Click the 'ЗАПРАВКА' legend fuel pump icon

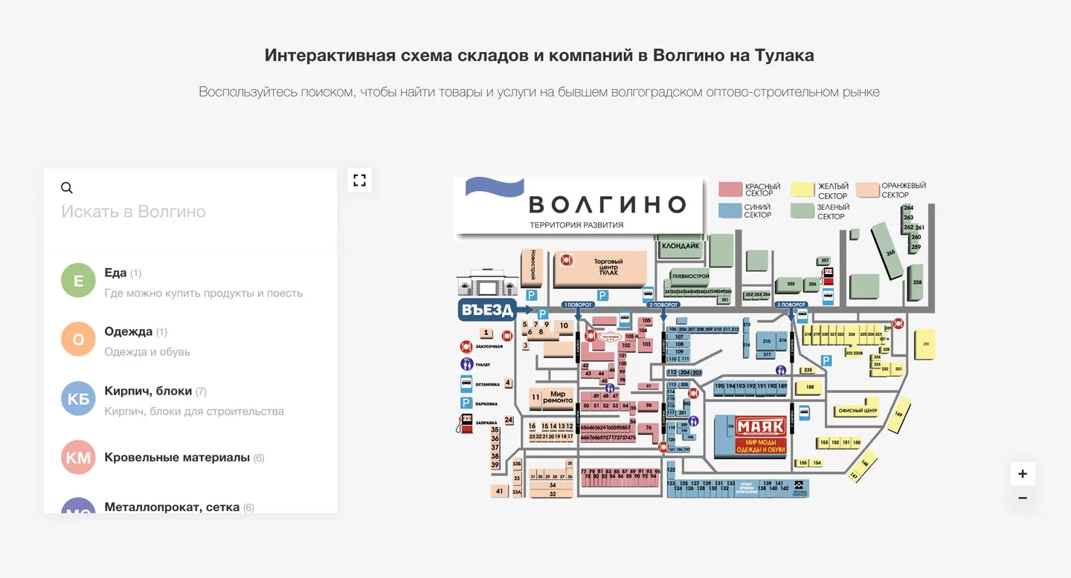(466, 423)
